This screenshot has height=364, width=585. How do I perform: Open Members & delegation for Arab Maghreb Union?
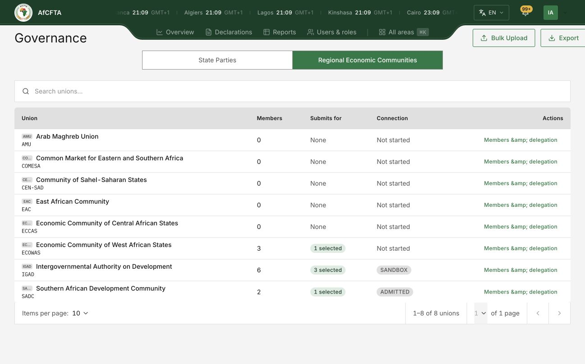click(x=521, y=140)
